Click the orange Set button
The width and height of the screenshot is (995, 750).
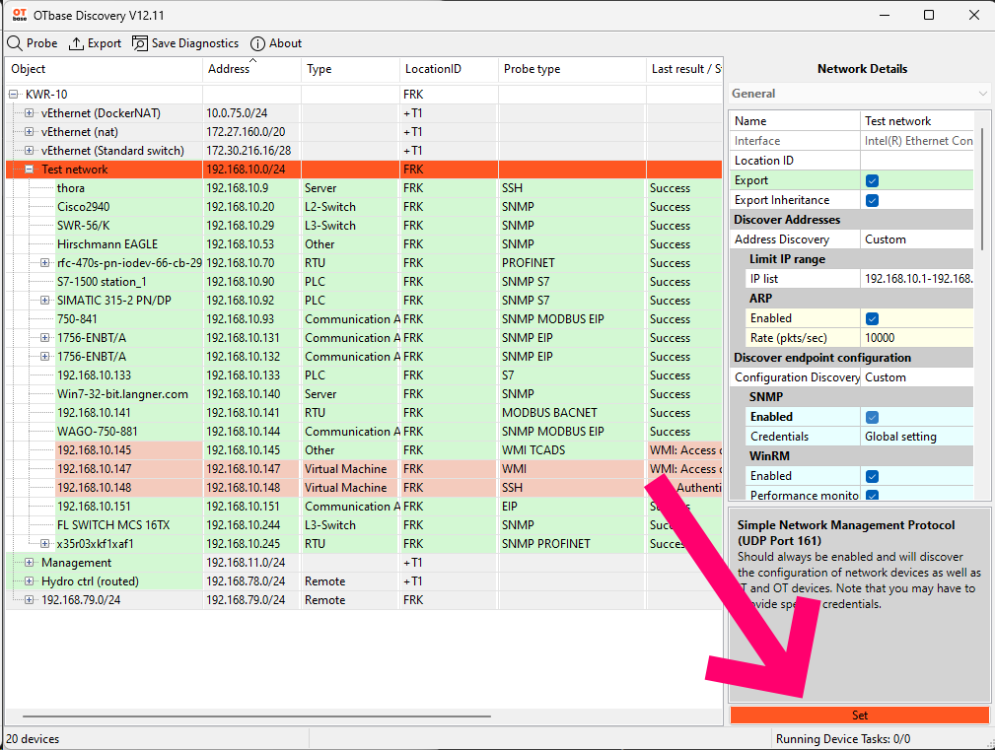coord(859,716)
